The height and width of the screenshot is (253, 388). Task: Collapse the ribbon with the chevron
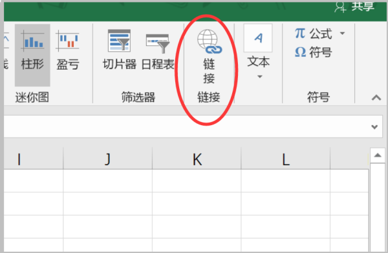coord(376,98)
